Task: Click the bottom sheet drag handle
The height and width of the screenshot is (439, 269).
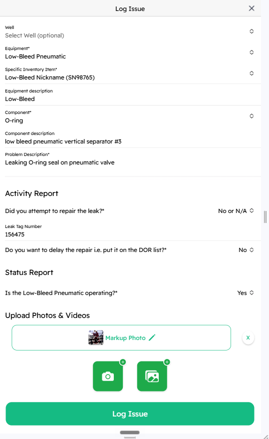Action: [130, 432]
